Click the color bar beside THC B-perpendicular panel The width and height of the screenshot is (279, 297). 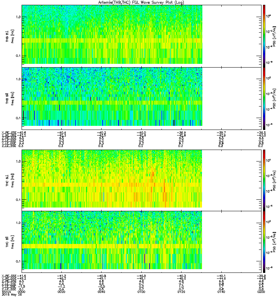tap(264, 180)
